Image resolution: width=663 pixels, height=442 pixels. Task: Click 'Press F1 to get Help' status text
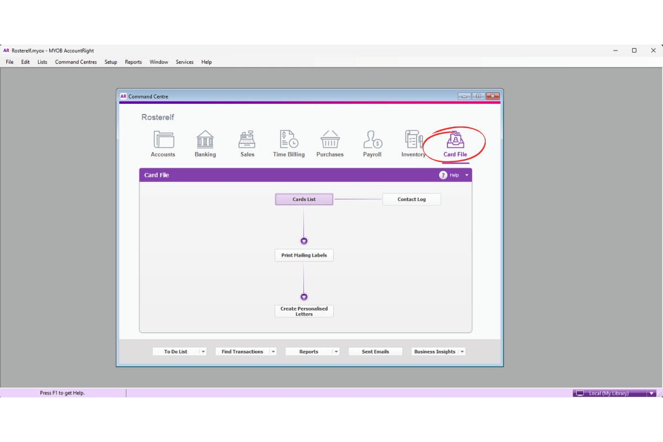(x=62, y=393)
